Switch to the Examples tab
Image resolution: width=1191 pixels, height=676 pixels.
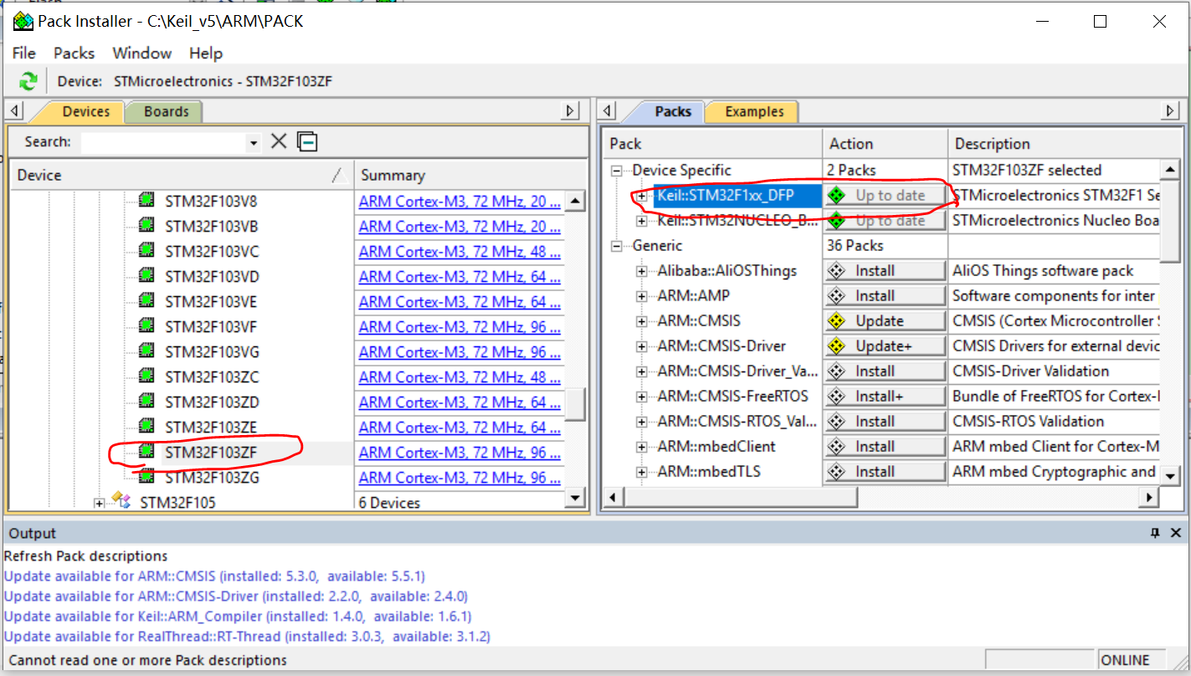tap(754, 112)
